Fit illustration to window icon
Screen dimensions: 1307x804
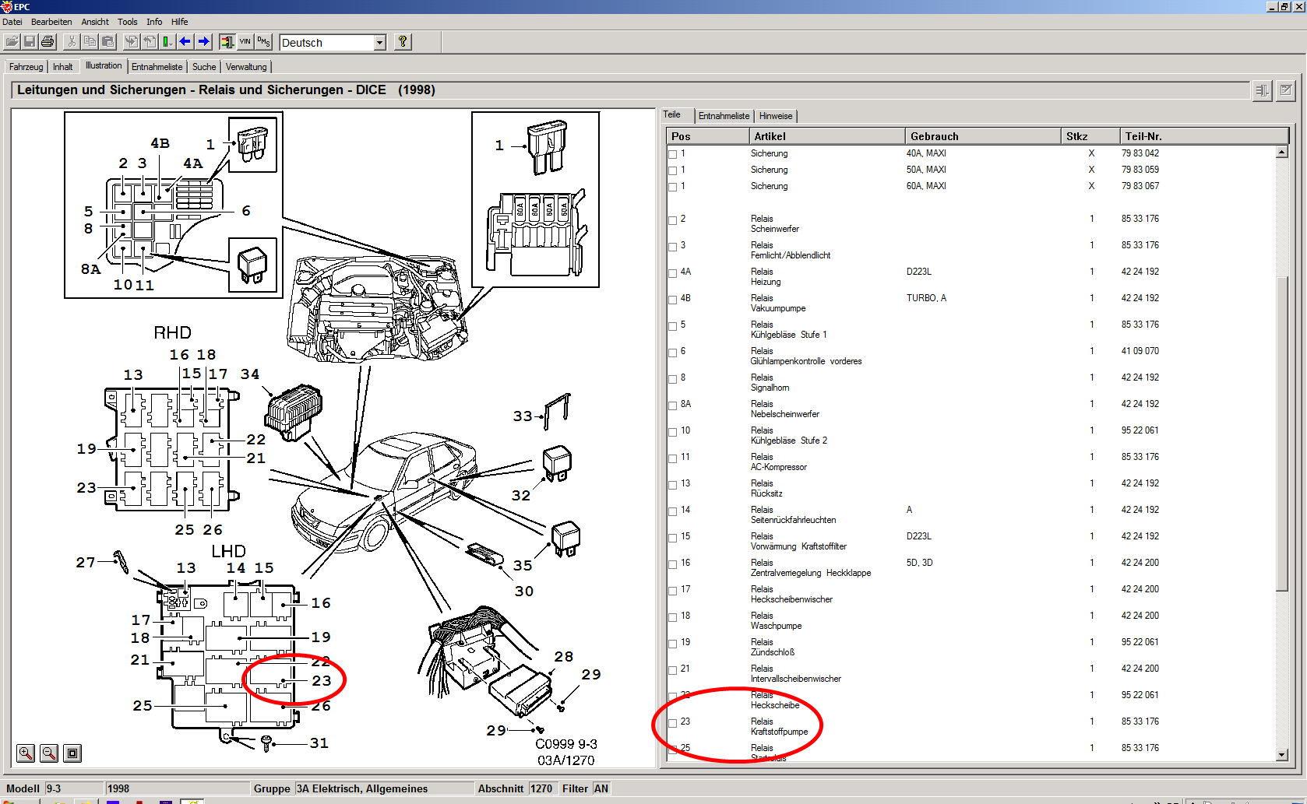coord(72,753)
